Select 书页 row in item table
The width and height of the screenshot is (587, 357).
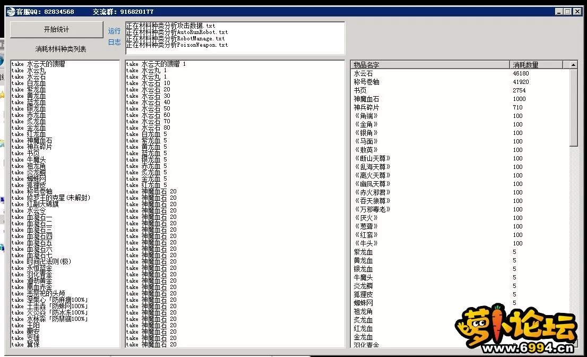(x=461, y=90)
